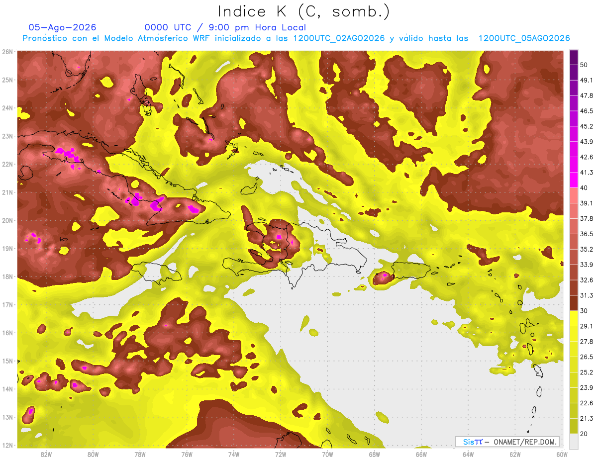Click the "64W" longitude label
This screenshot has height=461, width=597.
[468, 454]
